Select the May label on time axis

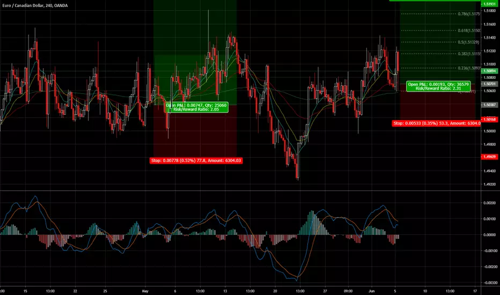pos(145,291)
